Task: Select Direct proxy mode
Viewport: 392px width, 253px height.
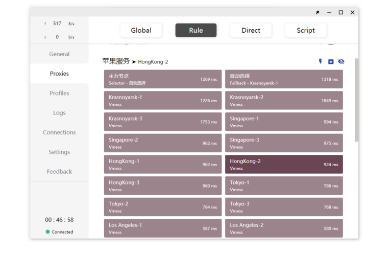Action: 251,30
